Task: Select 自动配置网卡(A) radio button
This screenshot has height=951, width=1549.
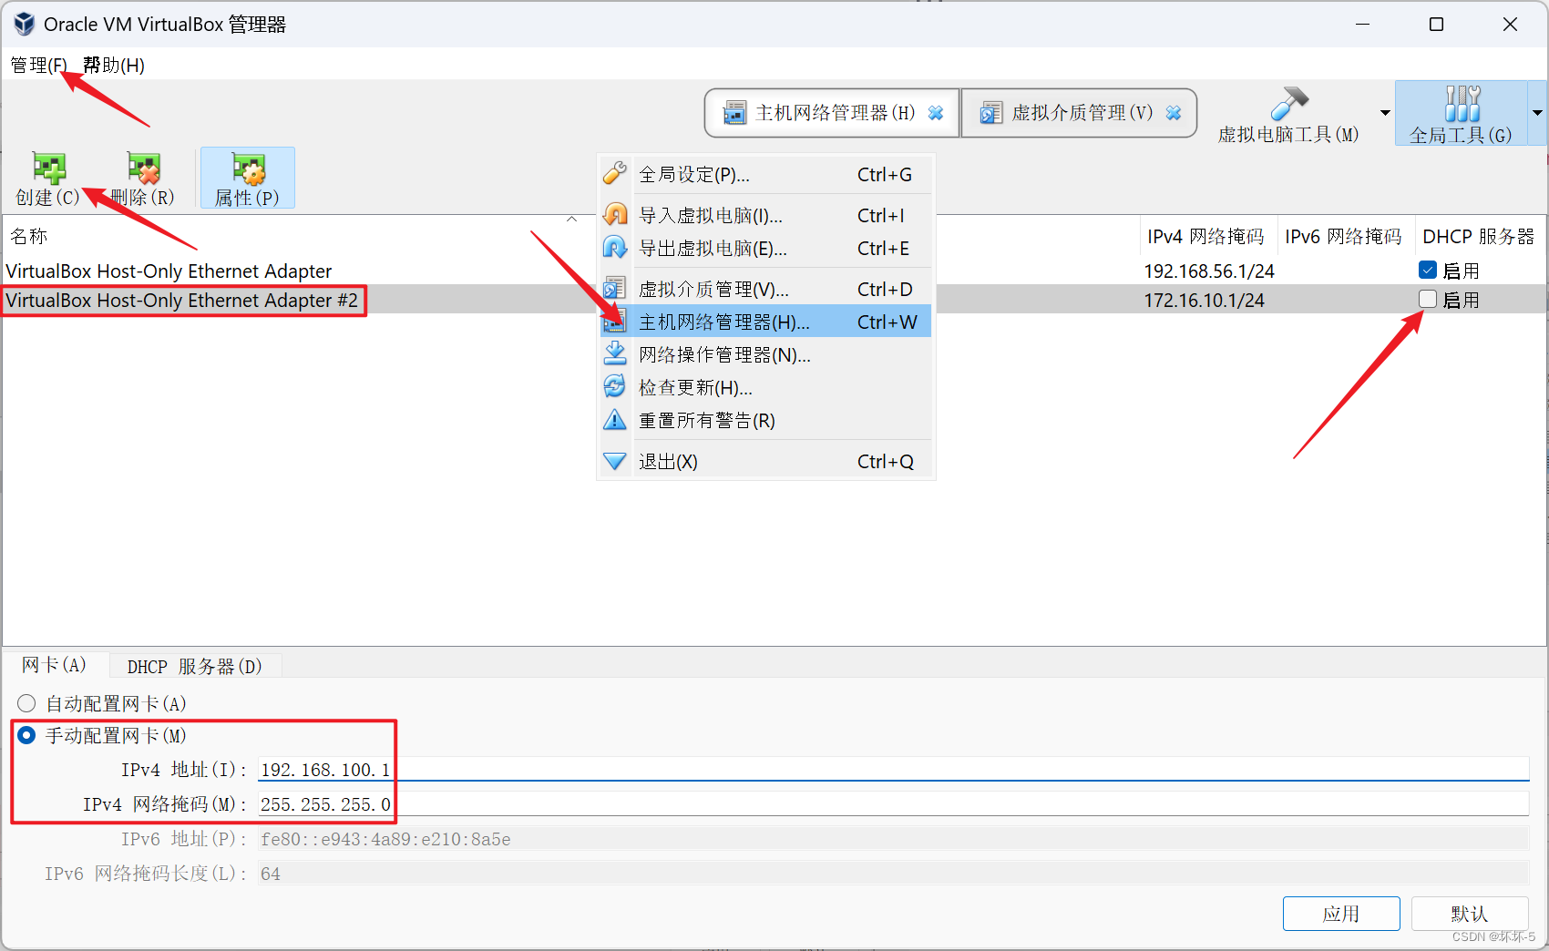Action: tap(26, 703)
